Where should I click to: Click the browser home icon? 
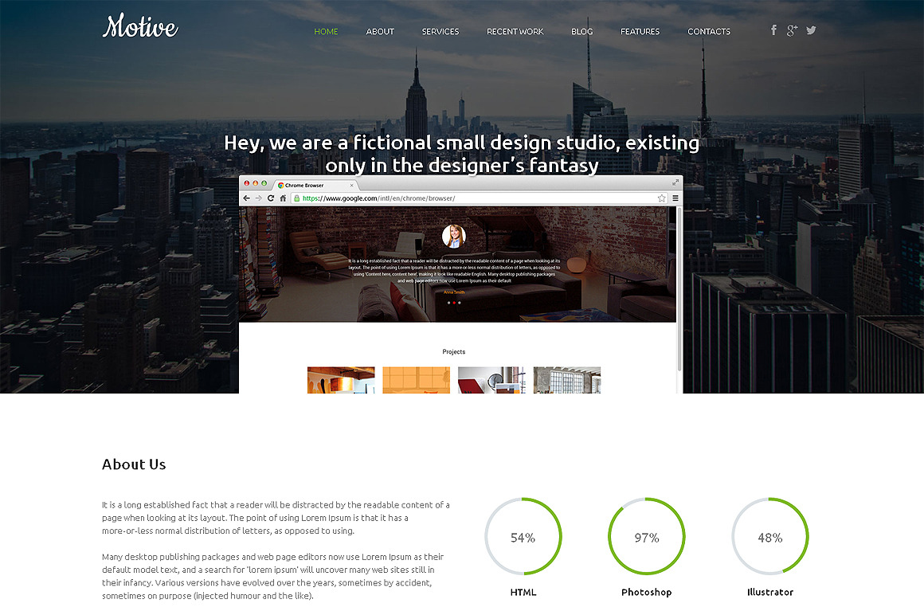pyautogui.click(x=283, y=198)
